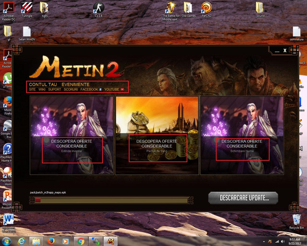This screenshot has height=246, width=307.
Task: Open Windows Media Player from taskbar
Action: click(66, 241)
